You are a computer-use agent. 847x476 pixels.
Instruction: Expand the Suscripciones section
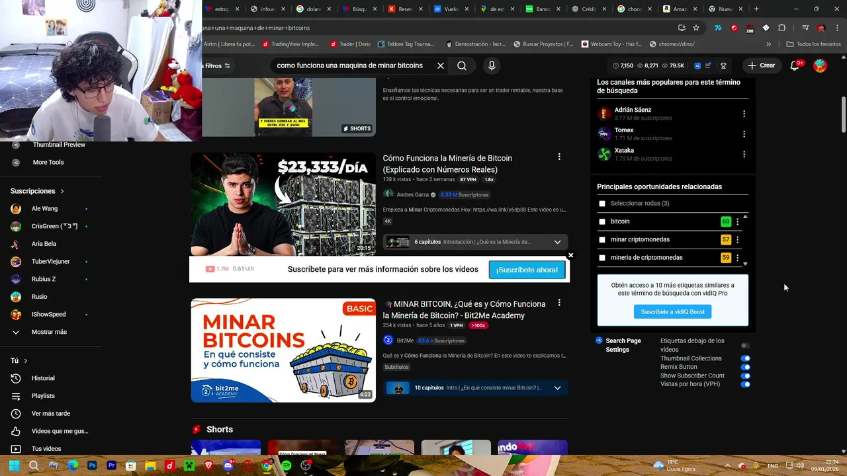[38, 191]
